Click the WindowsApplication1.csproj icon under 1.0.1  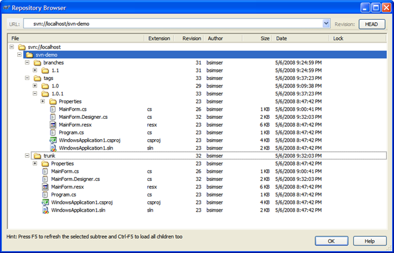(53, 140)
